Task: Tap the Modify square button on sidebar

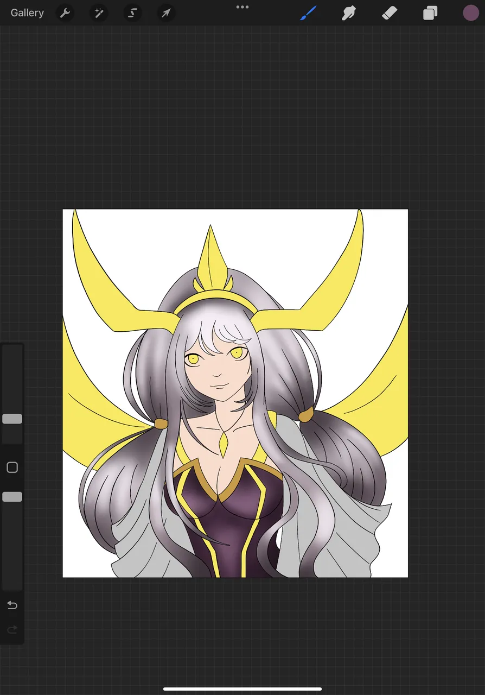Action: click(x=12, y=467)
